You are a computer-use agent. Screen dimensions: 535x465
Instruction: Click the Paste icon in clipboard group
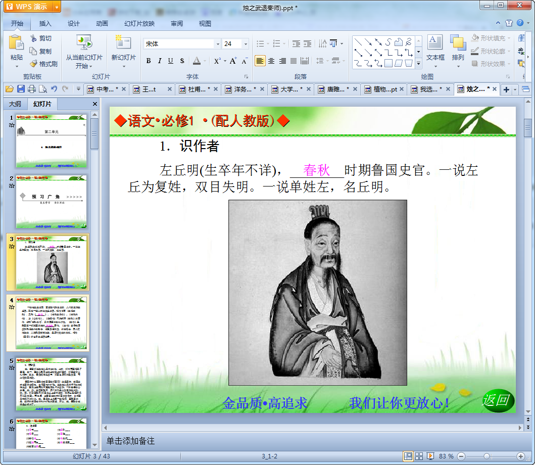pos(16,43)
